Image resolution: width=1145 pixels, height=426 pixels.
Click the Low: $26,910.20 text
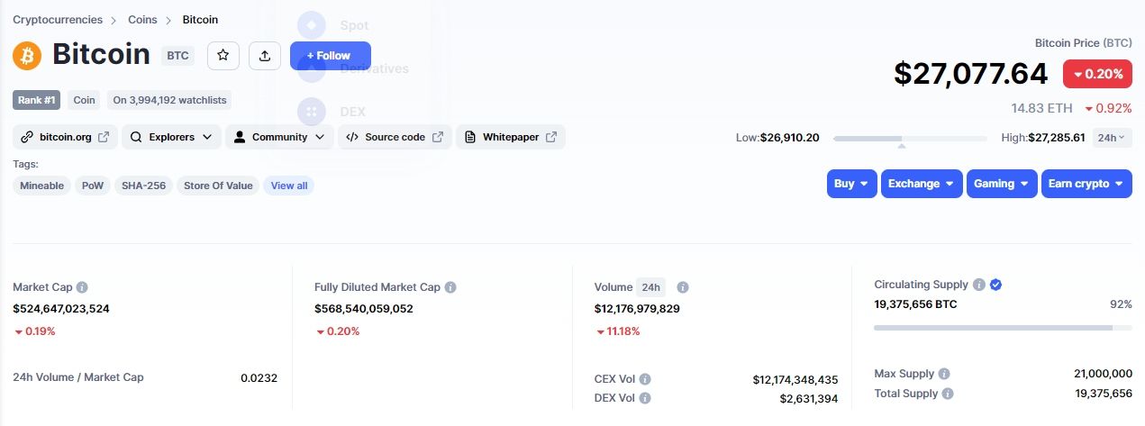point(778,138)
